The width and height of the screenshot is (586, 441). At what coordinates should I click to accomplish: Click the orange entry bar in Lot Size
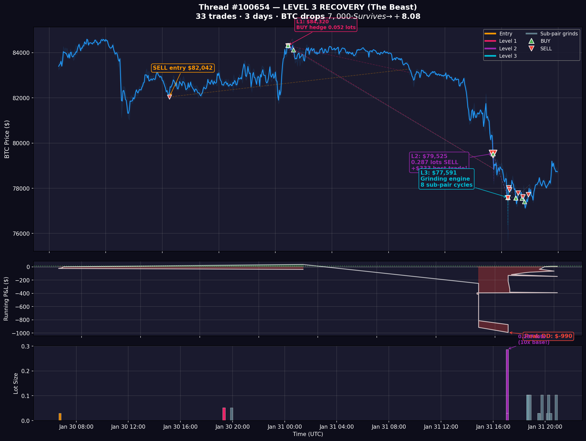pyautogui.click(x=60, y=417)
